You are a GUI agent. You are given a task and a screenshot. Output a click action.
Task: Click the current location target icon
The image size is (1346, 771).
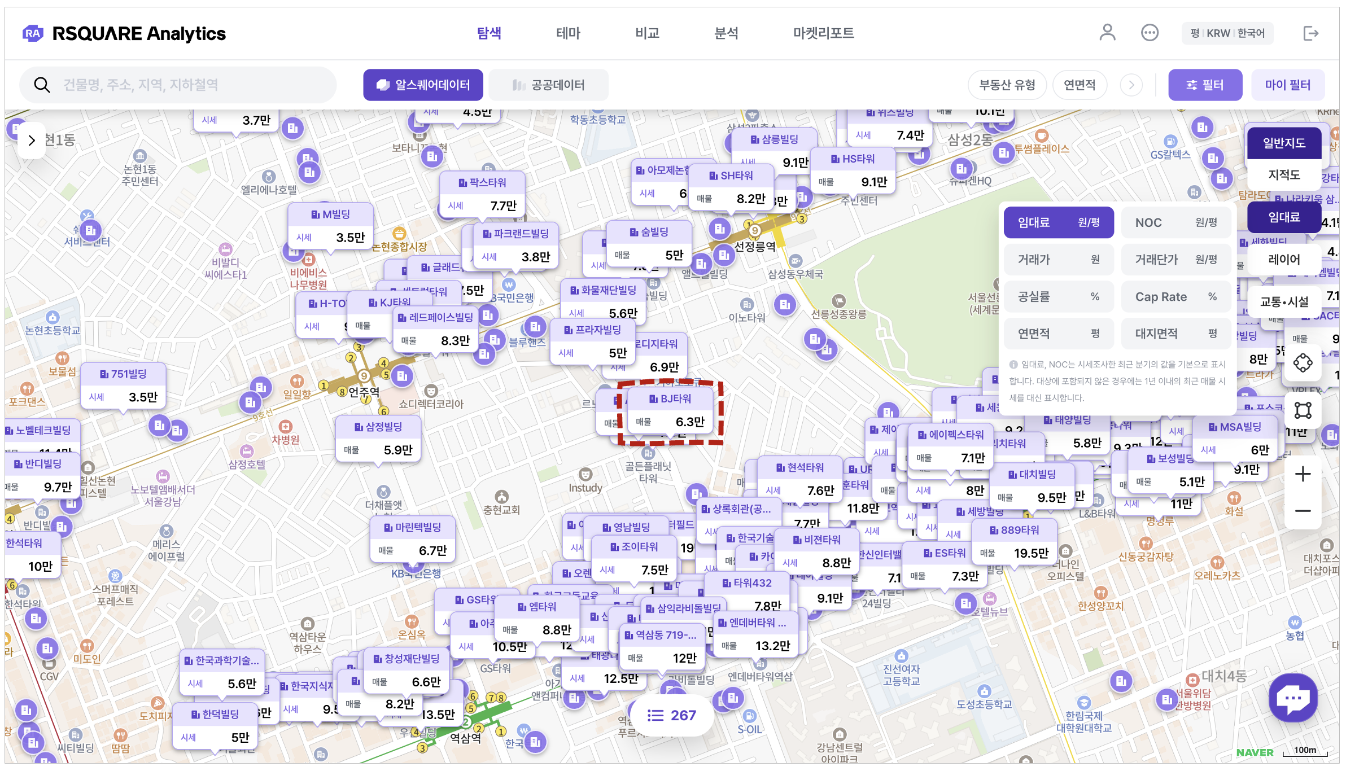click(1303, 363)
